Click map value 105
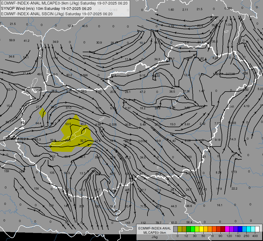Screen dimensions: 263x241 (x=52, y=173)
